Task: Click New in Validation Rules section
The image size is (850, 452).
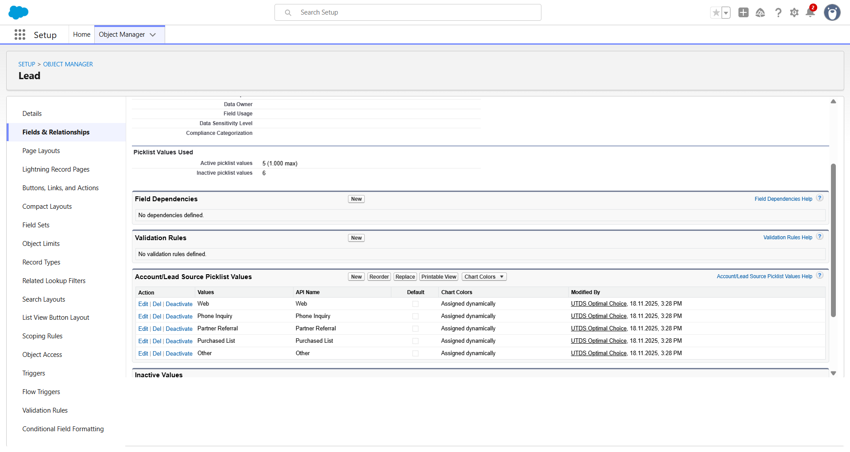Action: (356, 238)
